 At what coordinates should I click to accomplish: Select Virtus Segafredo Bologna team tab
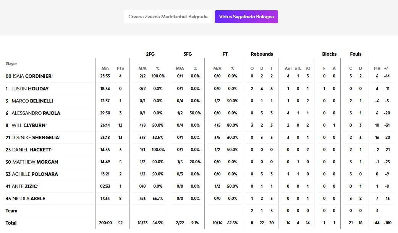pos(246,17)
